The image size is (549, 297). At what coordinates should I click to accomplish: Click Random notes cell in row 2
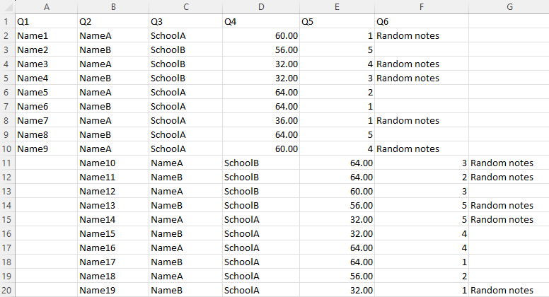click(x=422, y=35)
